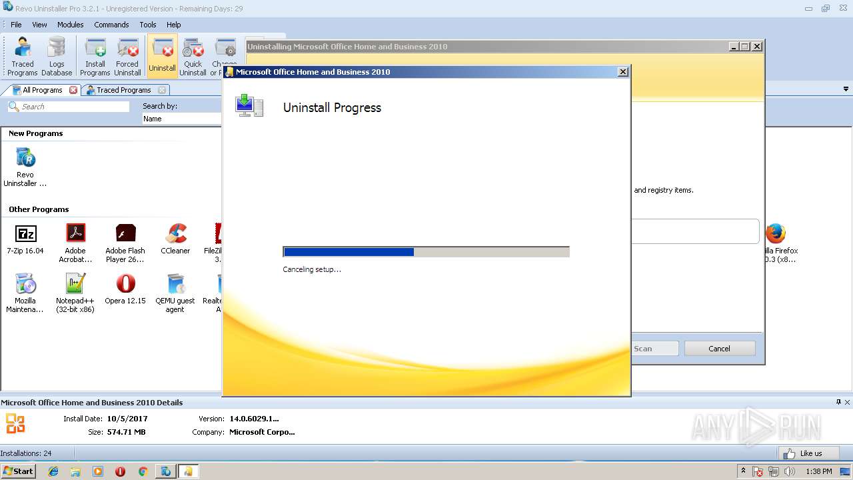Click the Installations: 24 status text
853x480 pixels.
click(26, 453)
